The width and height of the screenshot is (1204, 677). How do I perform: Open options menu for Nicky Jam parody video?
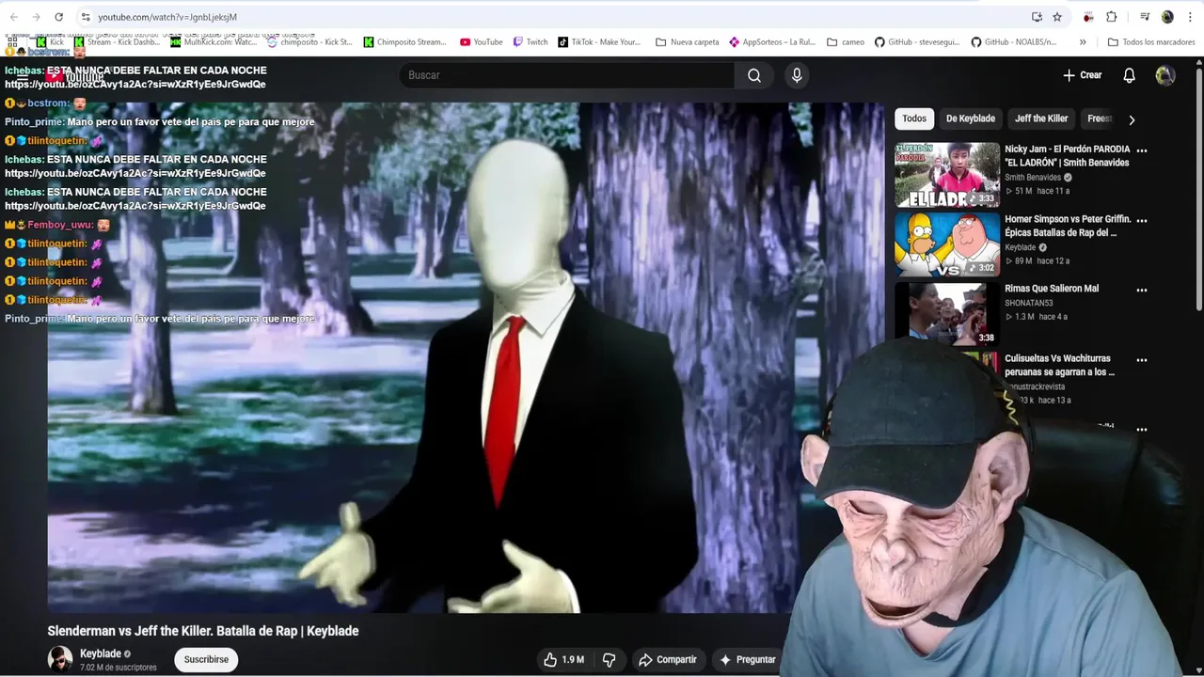click(1142, 150)
